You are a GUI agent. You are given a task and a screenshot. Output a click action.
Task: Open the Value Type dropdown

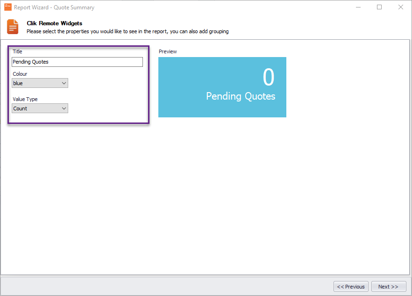click(64, 108)
